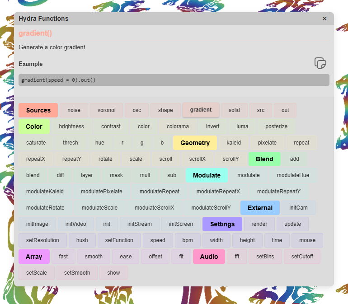Select the g channel function
Screen dimensions: 348x304
pos(142,143)
